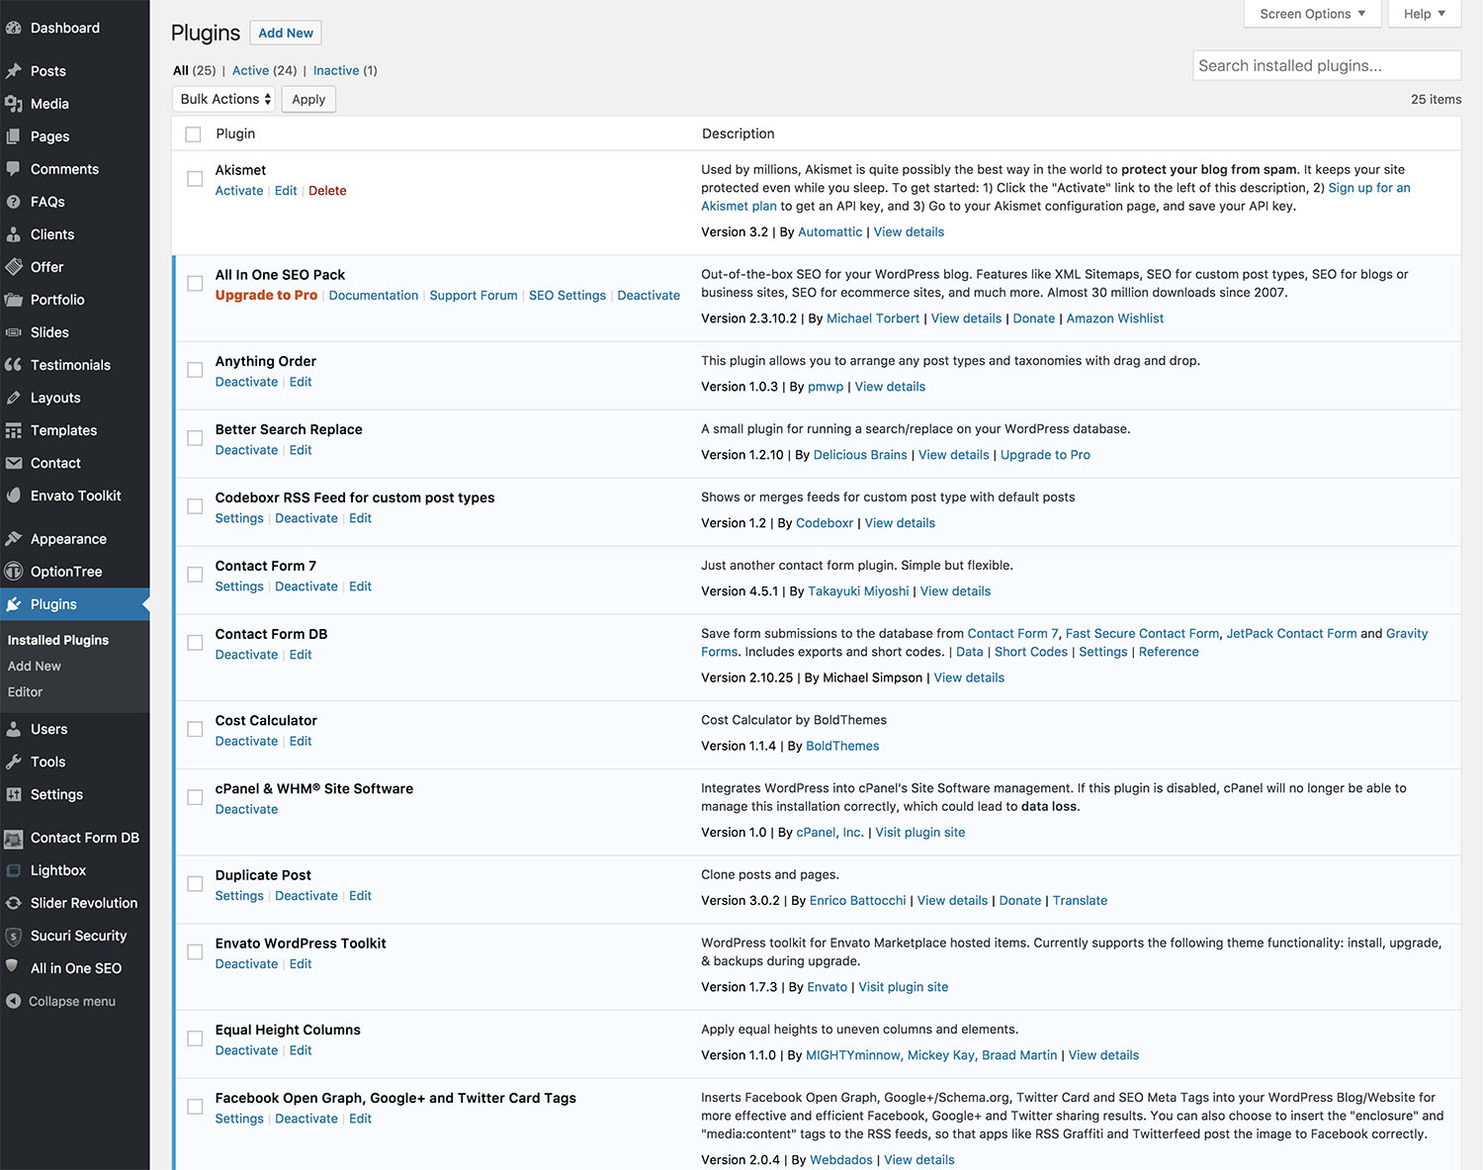
Task: Click the Portfolio folder icon
Action: 14,300
